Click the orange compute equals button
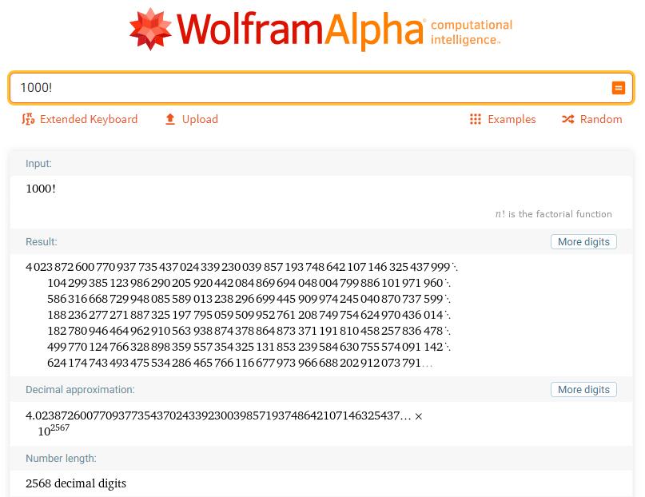Viewport: 645px width, 497px height. click(619, 88)
